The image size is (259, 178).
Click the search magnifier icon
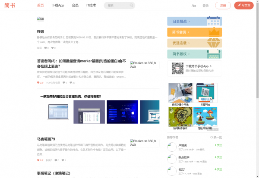(132, 6)
